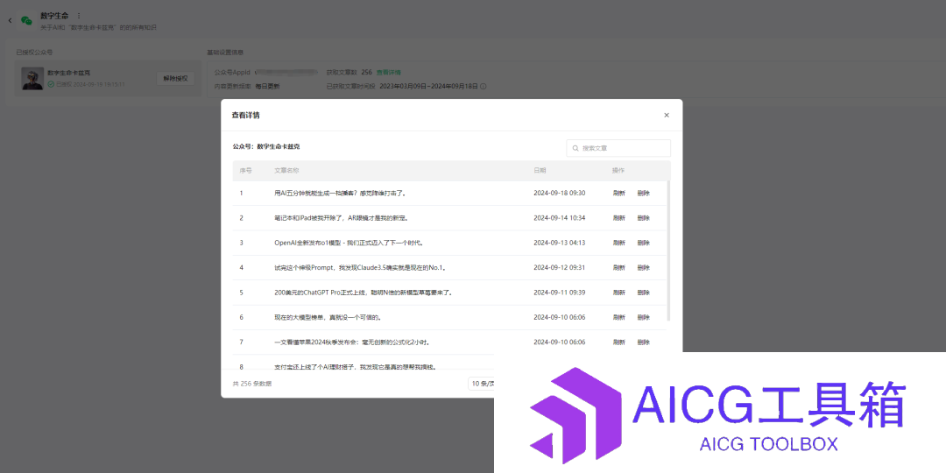Click the dialog's vertical scrollbar
The height and width of the screenshot is (473, 946).
click(x=668, y=251)
